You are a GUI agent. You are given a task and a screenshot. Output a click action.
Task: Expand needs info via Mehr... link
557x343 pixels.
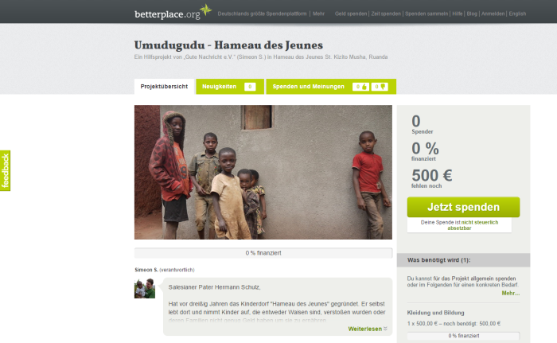tap(511, 293)
